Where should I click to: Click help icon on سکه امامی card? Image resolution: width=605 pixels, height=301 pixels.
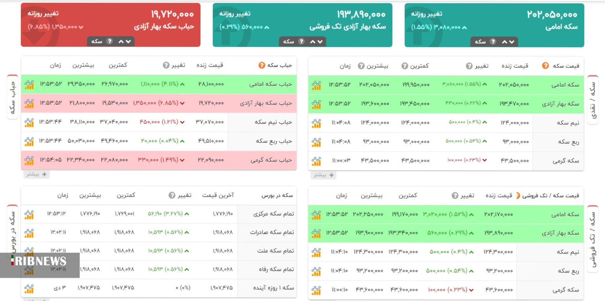493,41
